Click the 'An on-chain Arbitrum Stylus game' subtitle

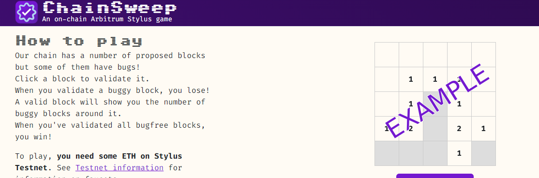coord(107,19)
